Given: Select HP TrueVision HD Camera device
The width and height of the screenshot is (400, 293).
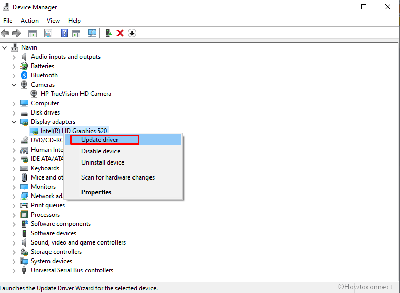Looking at the screenshot, I should tap(76, 94).
